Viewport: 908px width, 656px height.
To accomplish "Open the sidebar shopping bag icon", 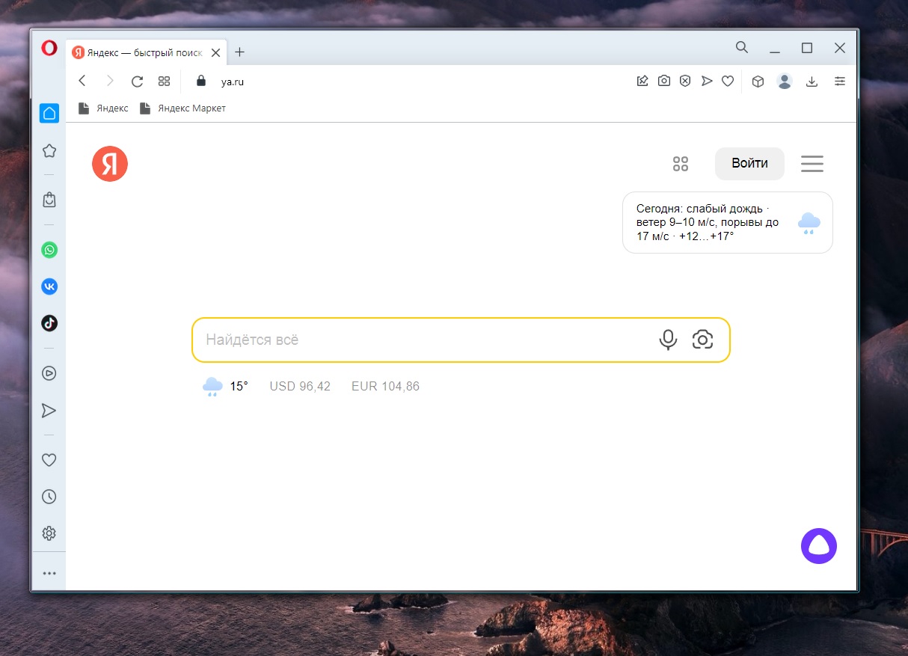I will point(49,200).
